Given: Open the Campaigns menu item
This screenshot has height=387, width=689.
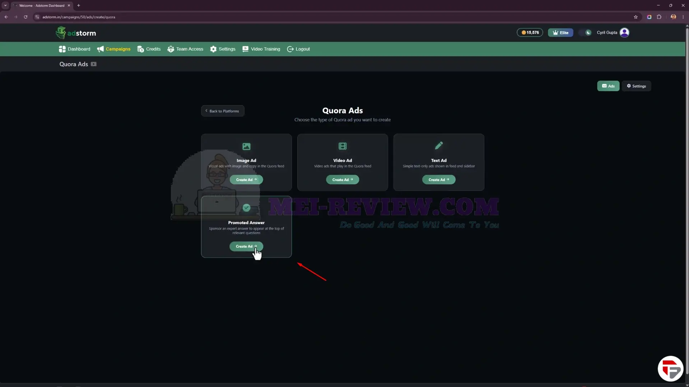Looking at the screenshot, I should click(x=113, y=49).
